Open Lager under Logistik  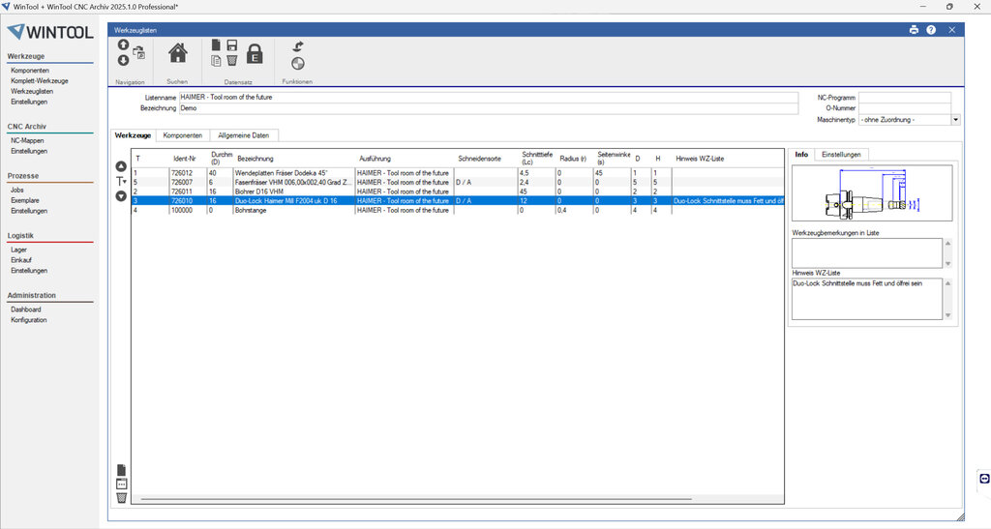19,250
